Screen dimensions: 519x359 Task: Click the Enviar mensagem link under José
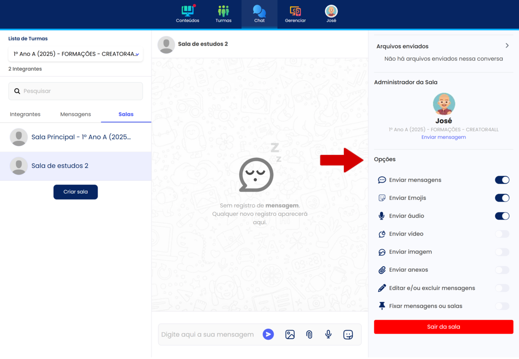point(444,137)
